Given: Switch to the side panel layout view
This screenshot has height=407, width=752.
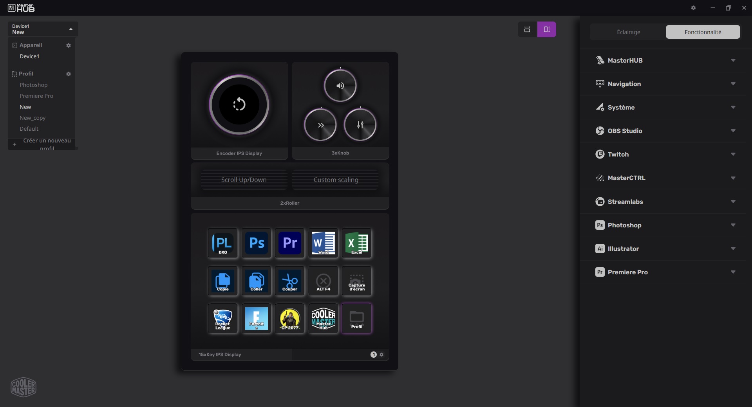Looking at the screenshot, I should 546,29.
